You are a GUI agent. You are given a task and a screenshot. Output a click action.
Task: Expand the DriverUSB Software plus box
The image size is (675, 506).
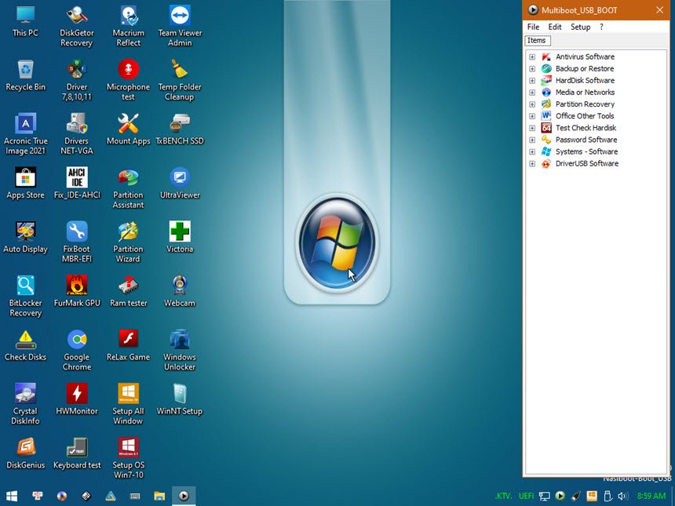point(532,163)
